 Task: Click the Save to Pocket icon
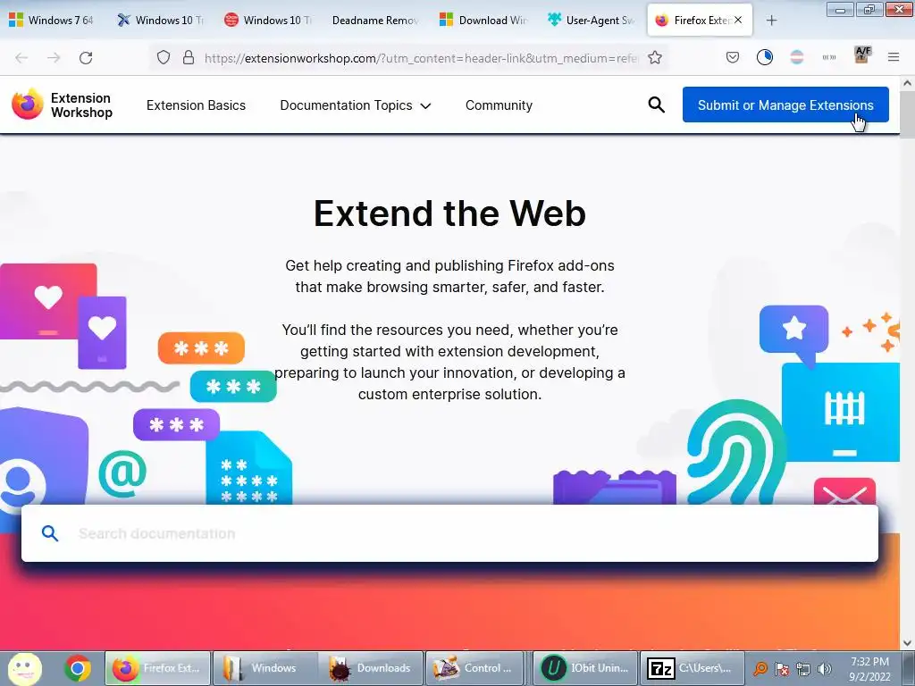coord(733,57)
